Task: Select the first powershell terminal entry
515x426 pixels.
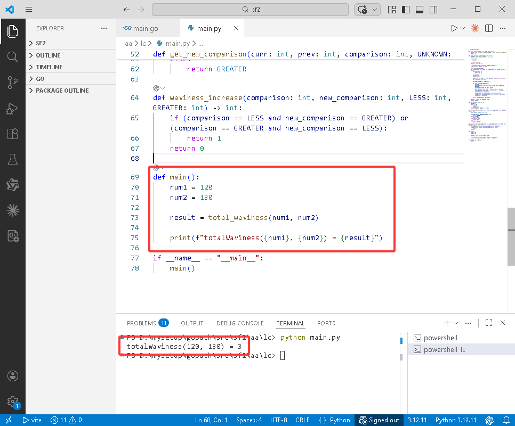Action: [x=461, y=338]
